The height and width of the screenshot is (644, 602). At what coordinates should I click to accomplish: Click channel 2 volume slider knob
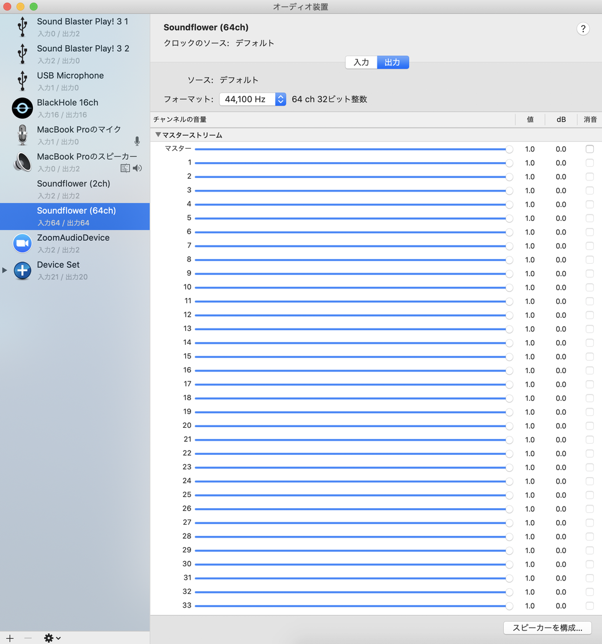509,177
